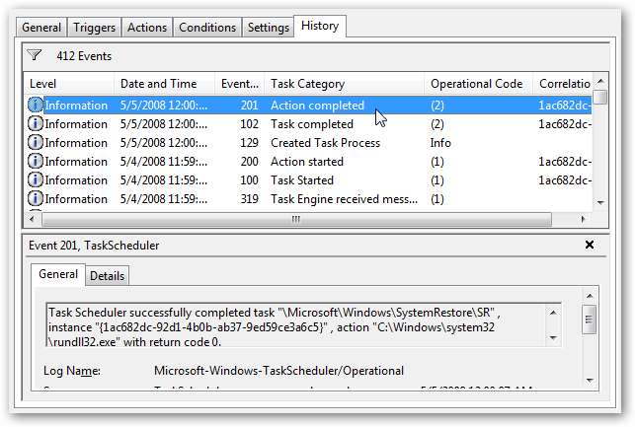Click the filter funnel icon above events
Screen dimensions: 635x427
tap(35, 56)
